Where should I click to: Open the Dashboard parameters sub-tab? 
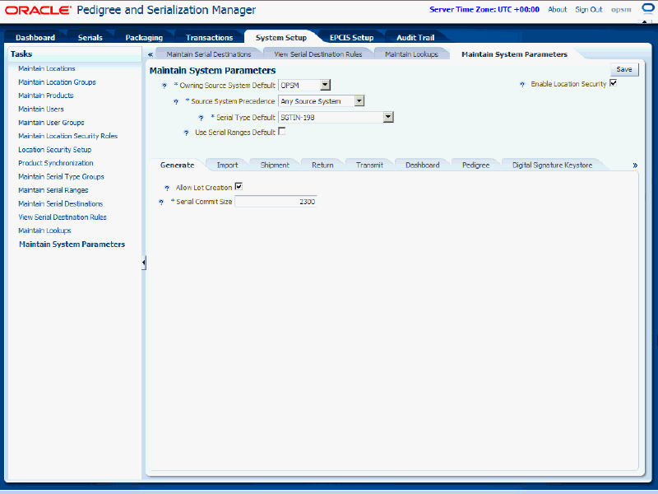point(423,165)
